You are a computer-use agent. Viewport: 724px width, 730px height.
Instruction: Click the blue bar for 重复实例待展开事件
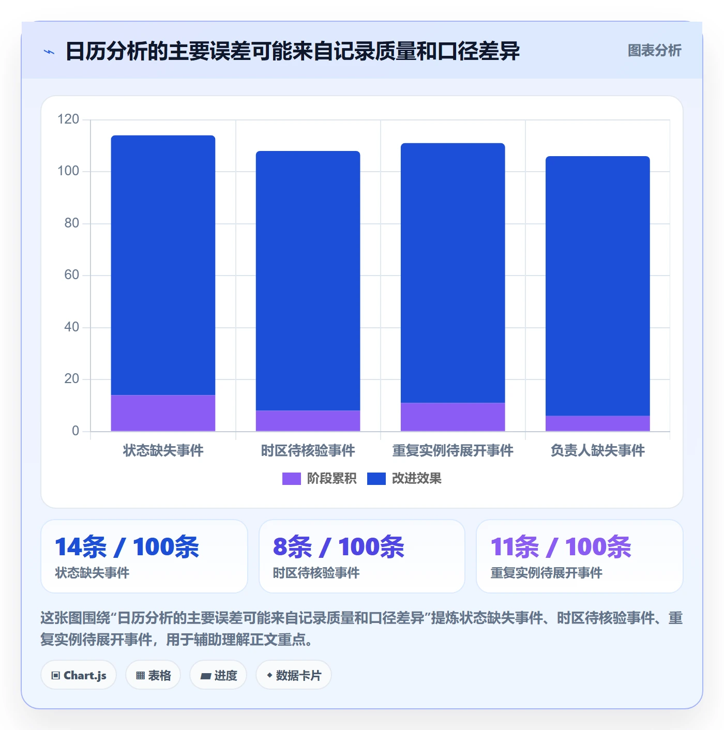click(x=452, y=273)
